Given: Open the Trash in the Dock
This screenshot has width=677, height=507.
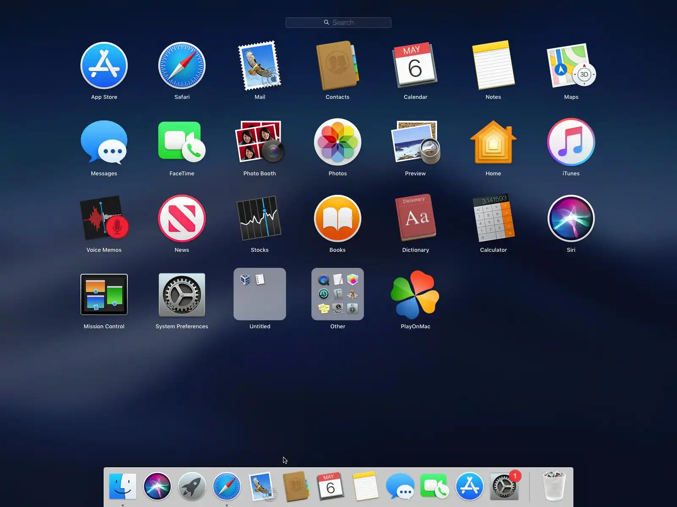Looking at the screenshot, I should pyautogui.click(x=554, y=487).
